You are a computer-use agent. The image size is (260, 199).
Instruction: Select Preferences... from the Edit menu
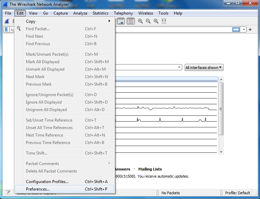pos(64,189)
